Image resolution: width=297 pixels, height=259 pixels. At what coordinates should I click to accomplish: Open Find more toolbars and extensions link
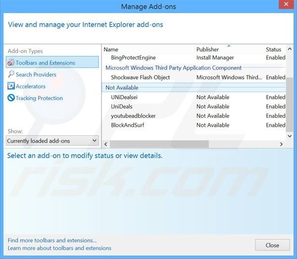pos(52,240)
